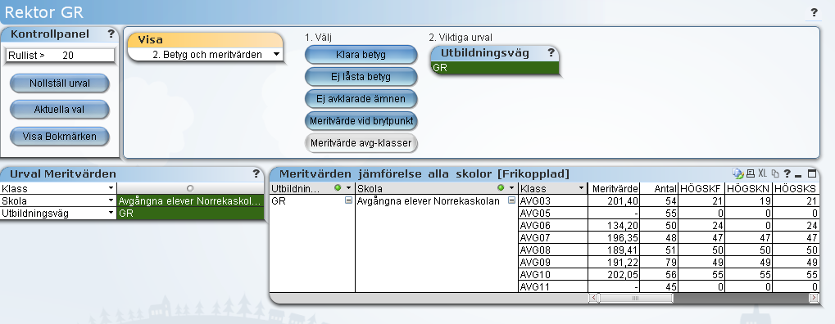Click the Aktuella val button

[60, 110]
